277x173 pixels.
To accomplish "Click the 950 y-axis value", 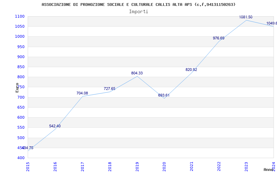I will click(x=21, y=47).
